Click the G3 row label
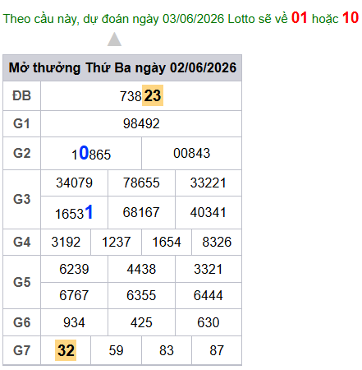 21,199
